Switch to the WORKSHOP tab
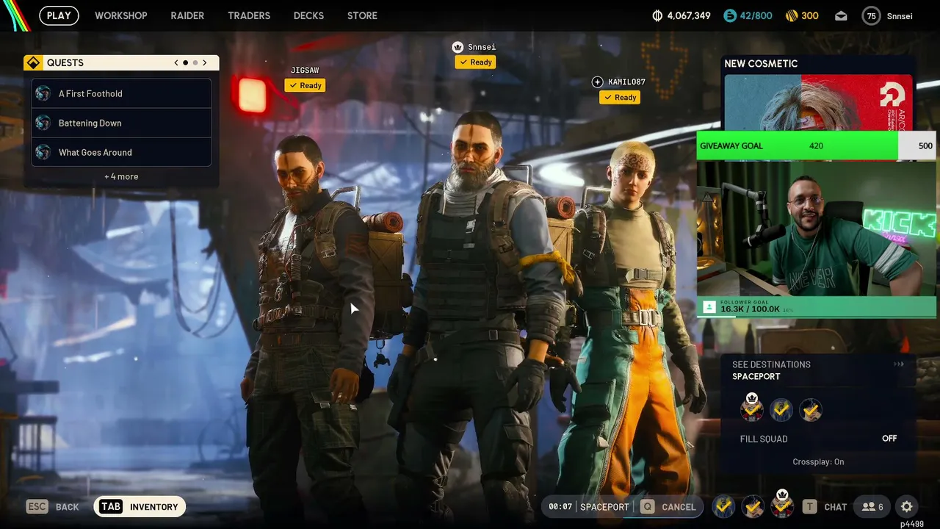Screen dimensions: 940x529 coord(121,15)
